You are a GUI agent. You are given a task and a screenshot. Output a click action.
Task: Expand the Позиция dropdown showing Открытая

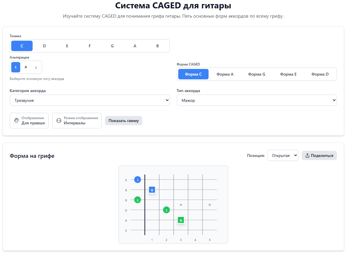tap(282, 155)
